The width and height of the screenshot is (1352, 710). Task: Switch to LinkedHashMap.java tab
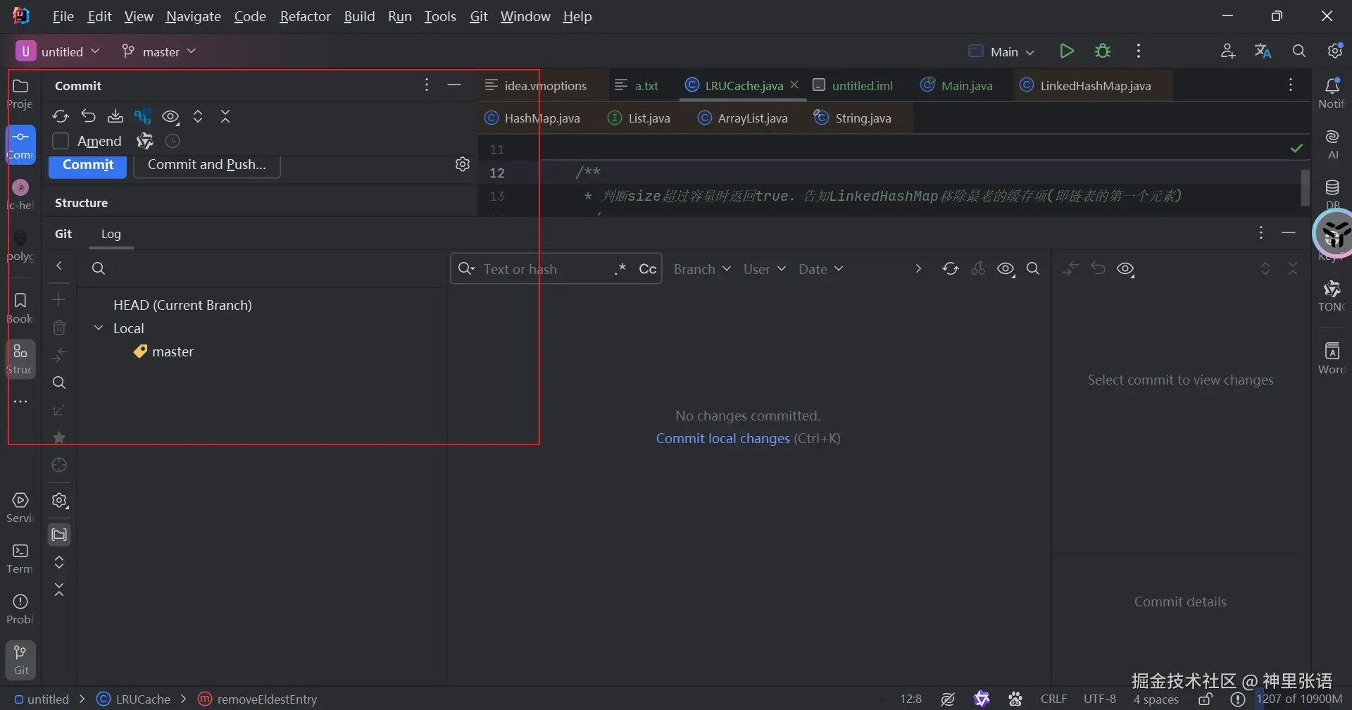click(1085, 86)
